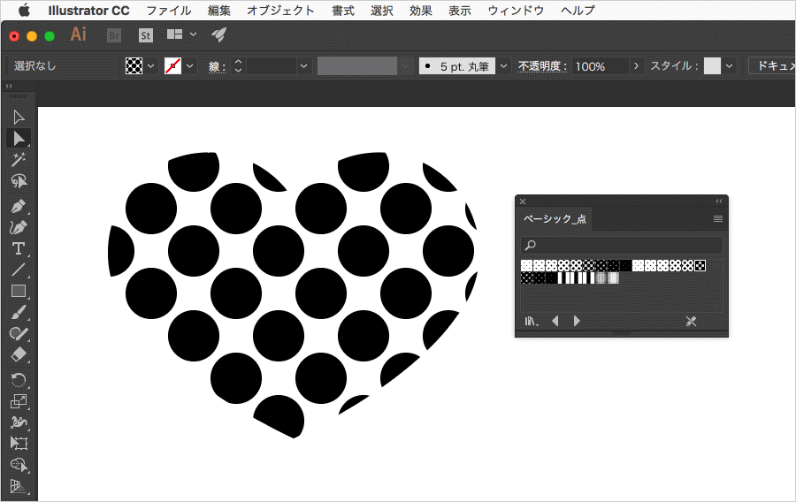Click the stroke none swatch in control bar
The height and width of the screenshot is (502, 796).
(x=172, y=66)
